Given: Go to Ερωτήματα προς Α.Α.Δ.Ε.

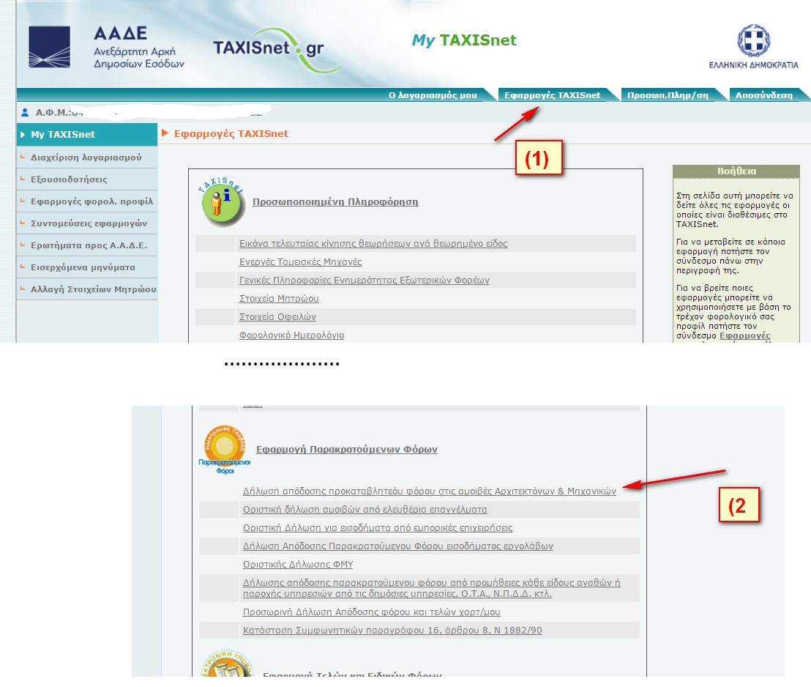Looking at the screenshot, I should tap(87, 245).
